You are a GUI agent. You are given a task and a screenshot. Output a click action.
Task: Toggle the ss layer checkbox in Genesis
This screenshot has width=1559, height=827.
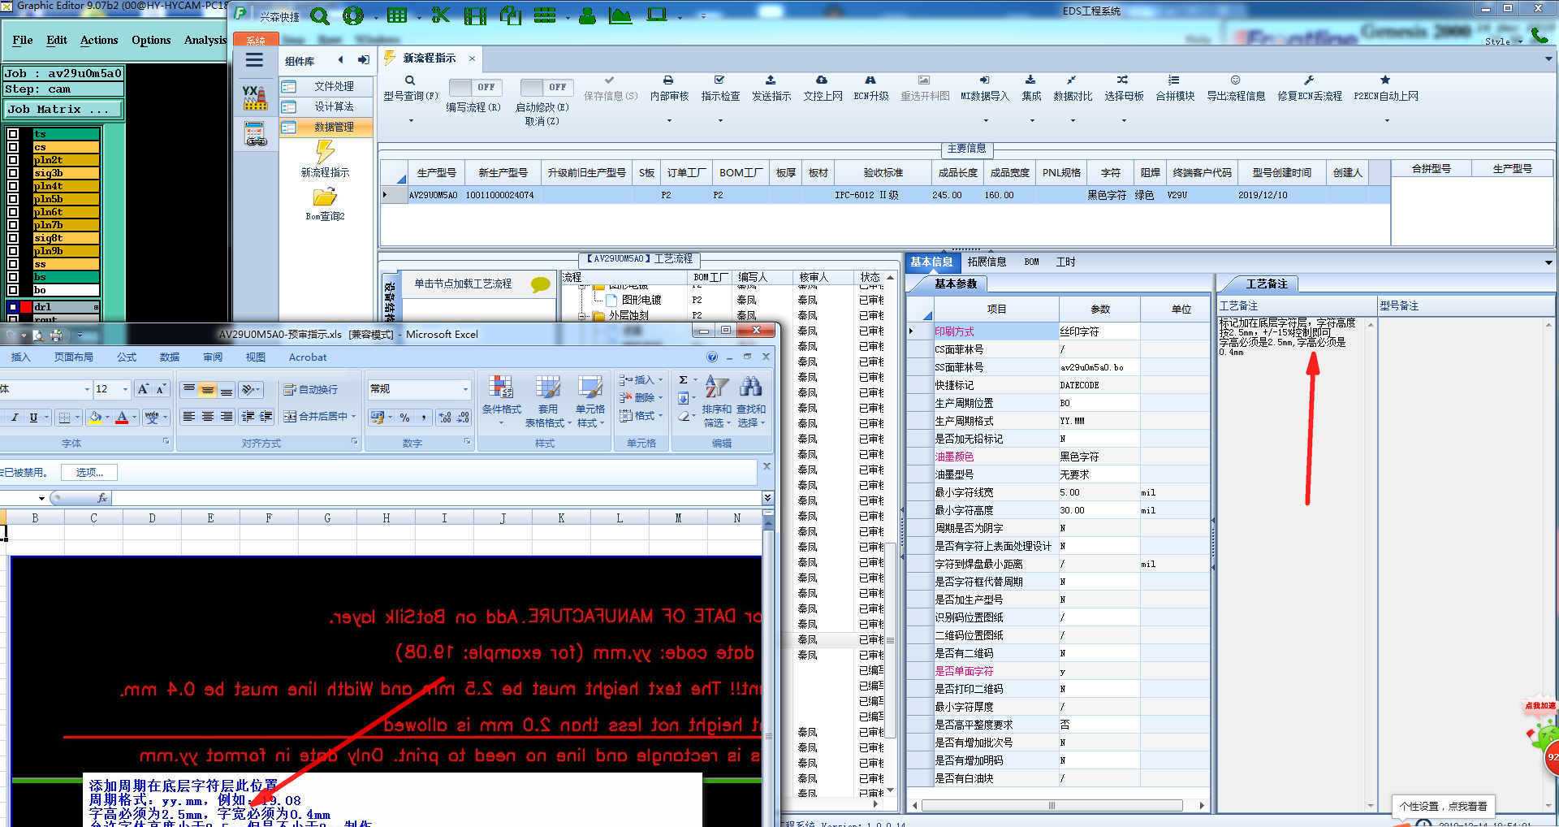point(13,264)
